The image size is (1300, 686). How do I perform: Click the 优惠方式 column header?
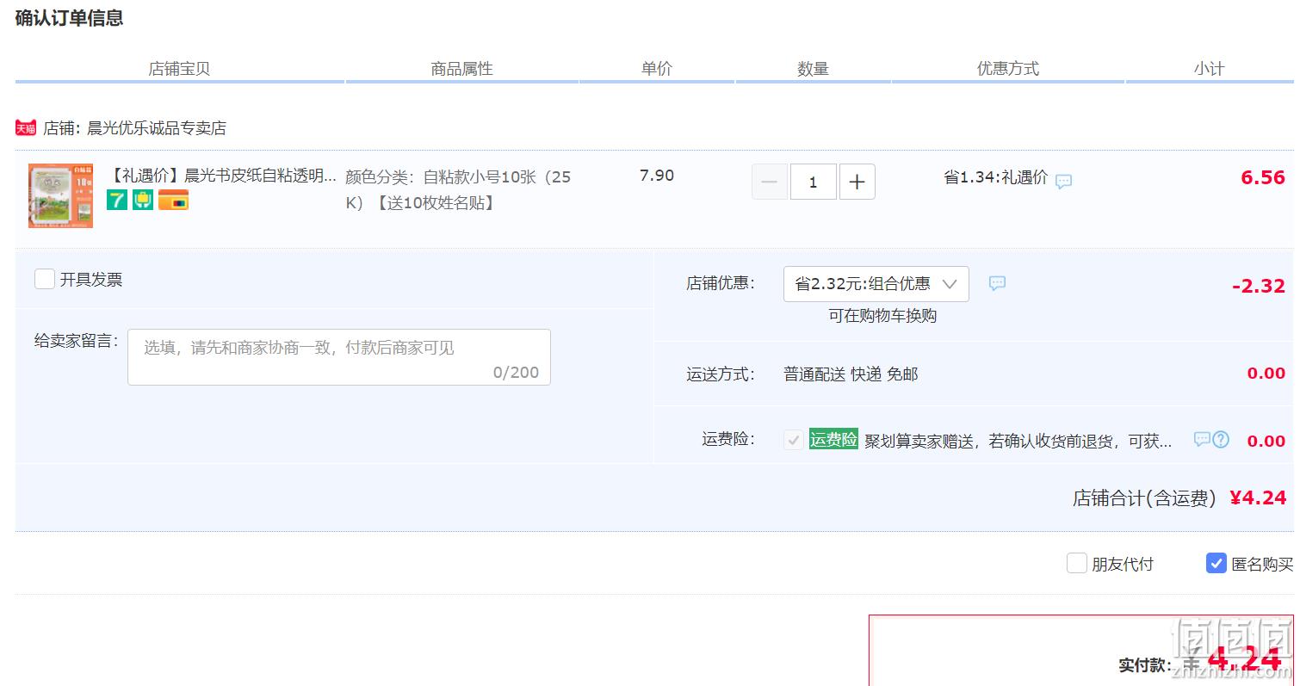pos(1008,69)
